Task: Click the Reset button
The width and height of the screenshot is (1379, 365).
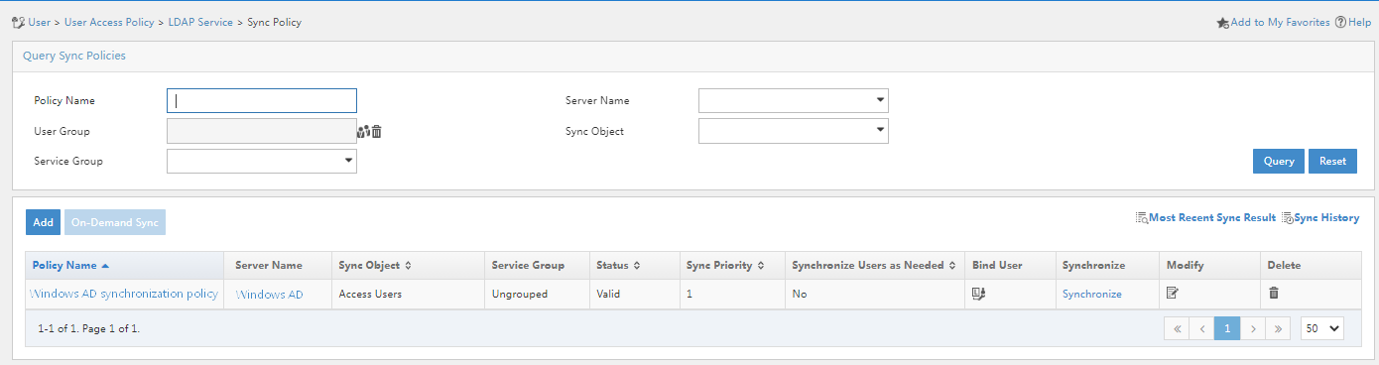Action: (x=1332, y=161)
